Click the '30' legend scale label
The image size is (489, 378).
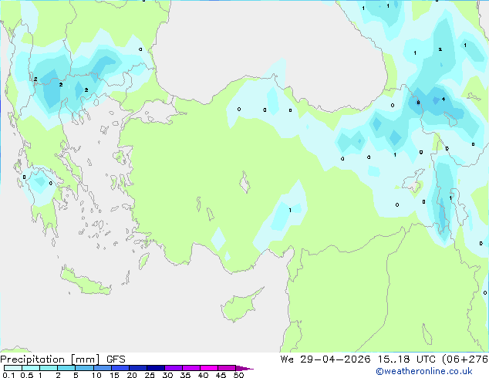(x=168, y=375)
